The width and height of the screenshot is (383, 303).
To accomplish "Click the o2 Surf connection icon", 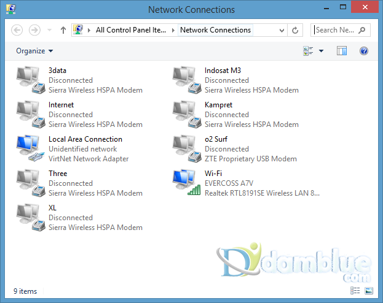I will (x=187, y=148).
